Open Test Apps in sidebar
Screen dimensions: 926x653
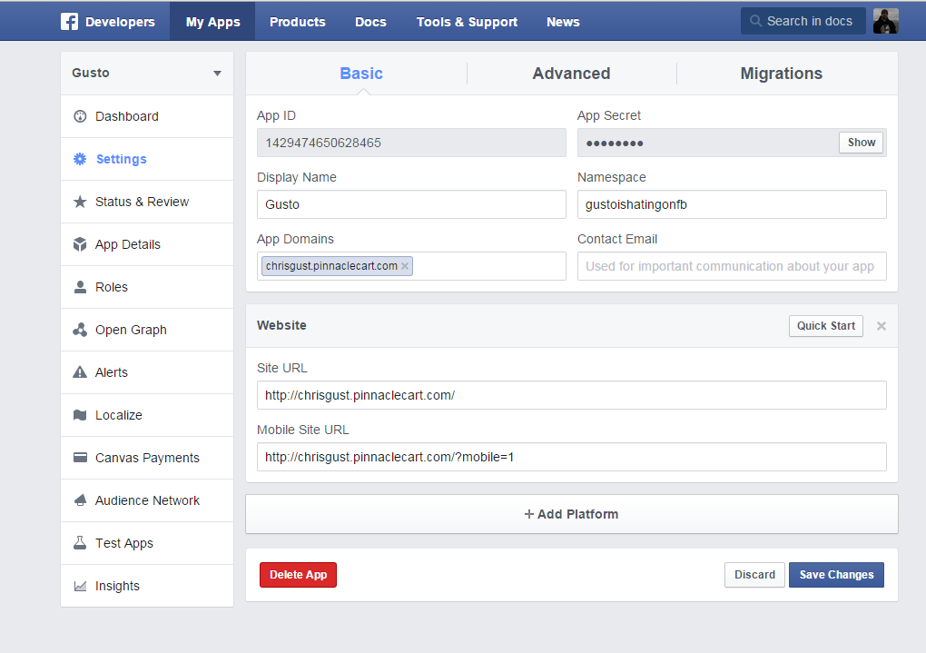coord(147,543)
